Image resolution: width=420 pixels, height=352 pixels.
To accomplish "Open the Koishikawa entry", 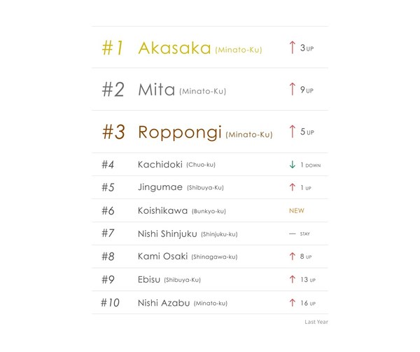I will point(162,210).
